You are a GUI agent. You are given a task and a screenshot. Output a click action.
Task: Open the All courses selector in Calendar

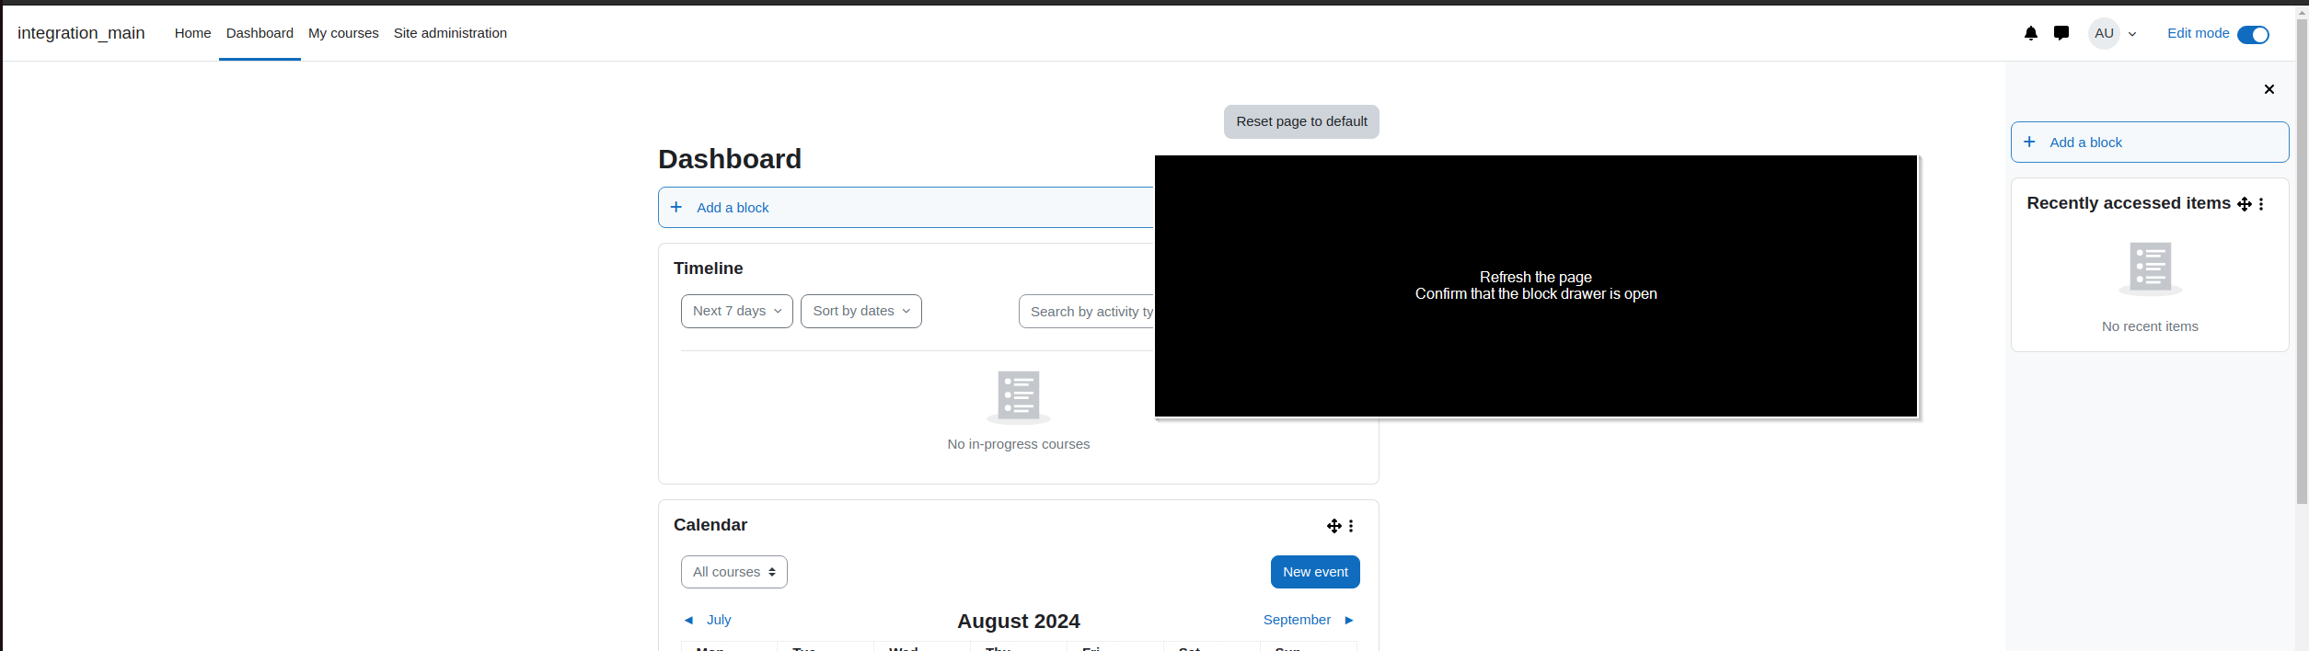734,572
